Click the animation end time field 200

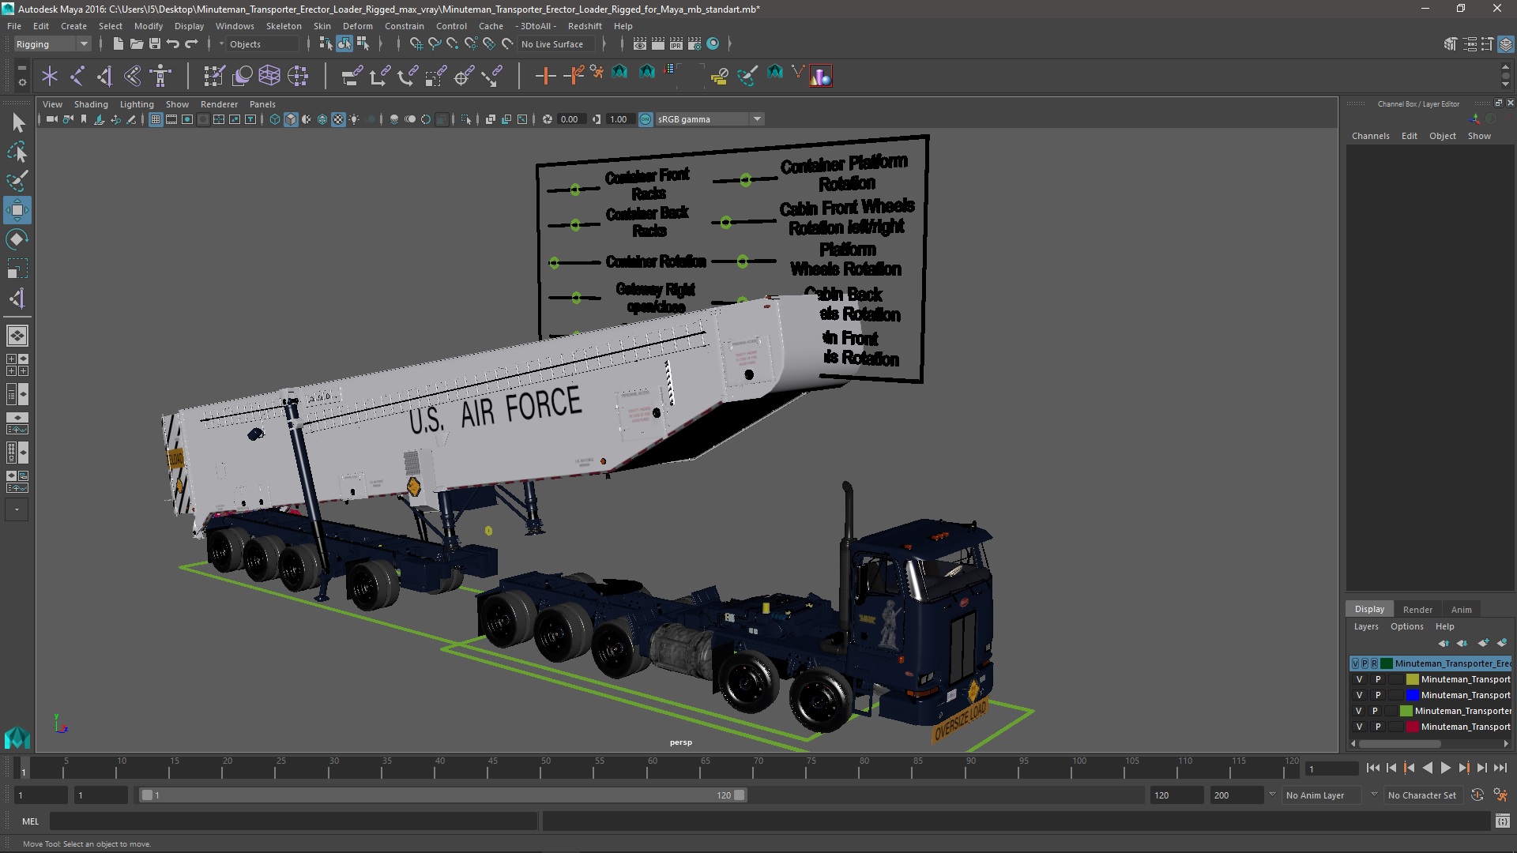coord(1236,795)
